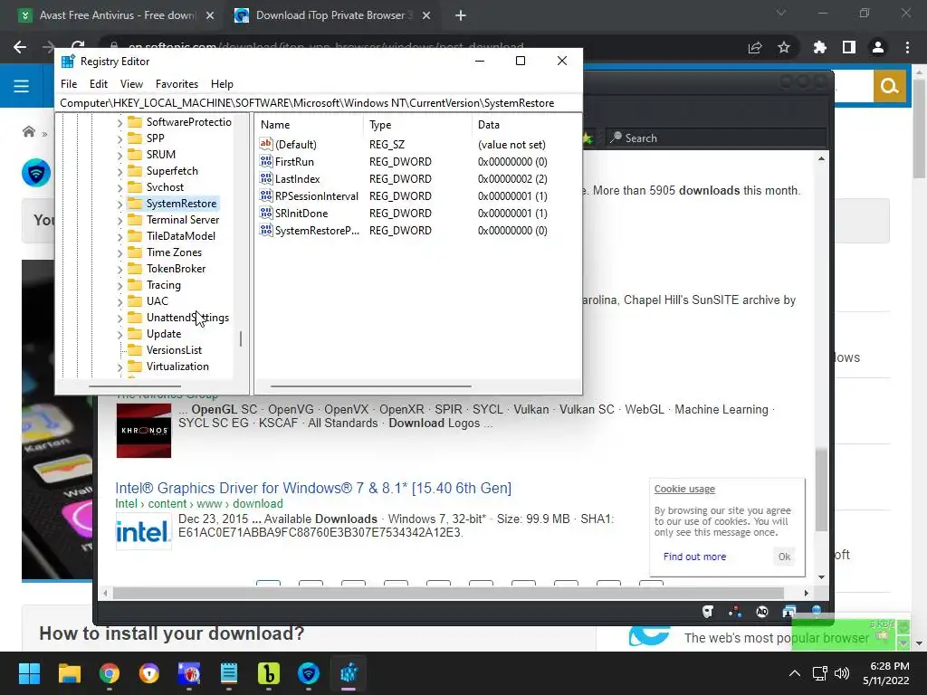The height and width of the screenshot is (695, 927).
Task: Click Softonic home breadcrumb icon
Action: pyautogui.click(x=28, y=131)
